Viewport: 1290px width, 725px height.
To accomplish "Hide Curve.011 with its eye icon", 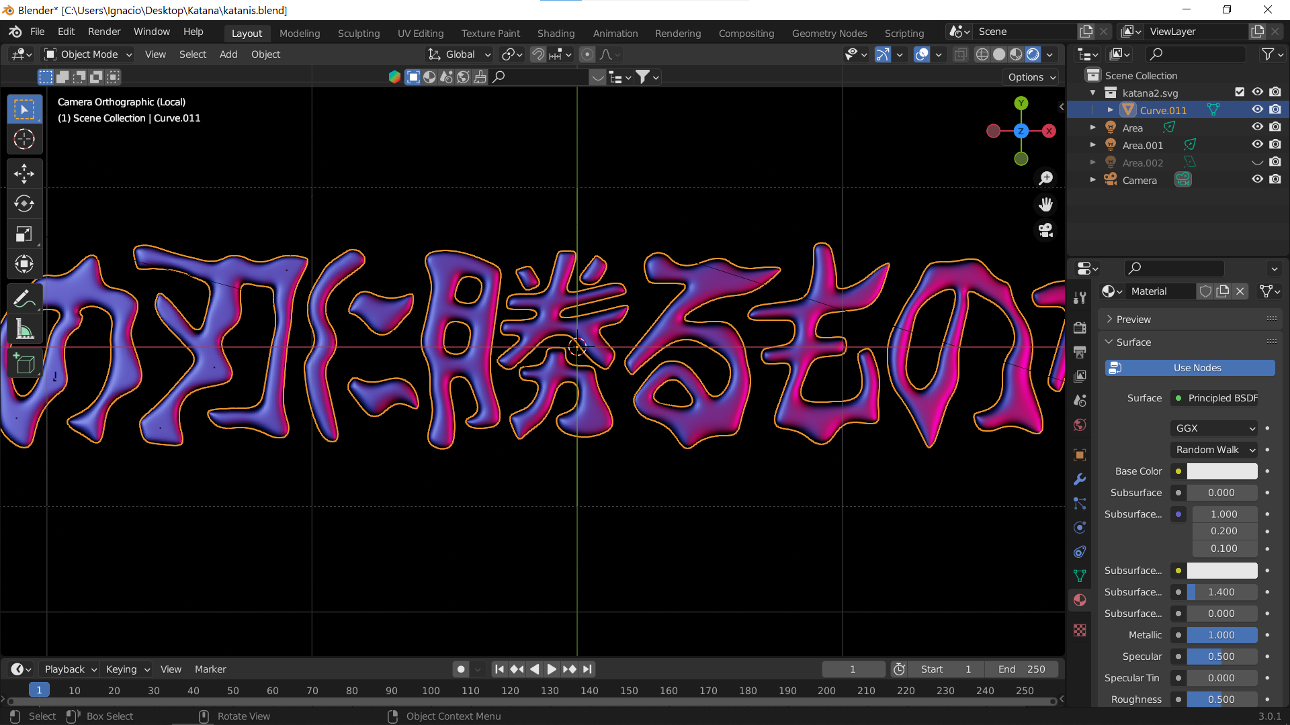I will point(1257,110).
